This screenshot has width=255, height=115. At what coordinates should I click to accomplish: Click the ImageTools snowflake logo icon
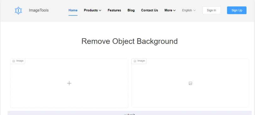click(18, 10)
